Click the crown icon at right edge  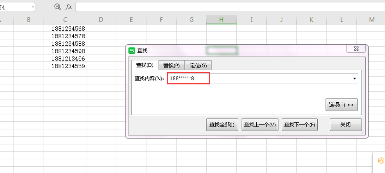381,161
